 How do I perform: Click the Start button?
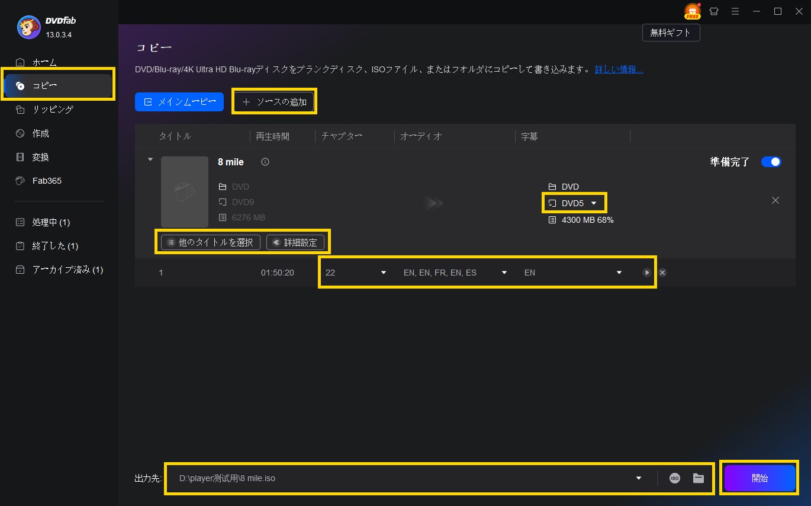click(x=759, y=478)
